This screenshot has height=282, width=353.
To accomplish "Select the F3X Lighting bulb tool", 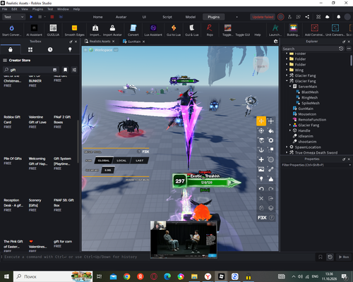I will [261, 179].
